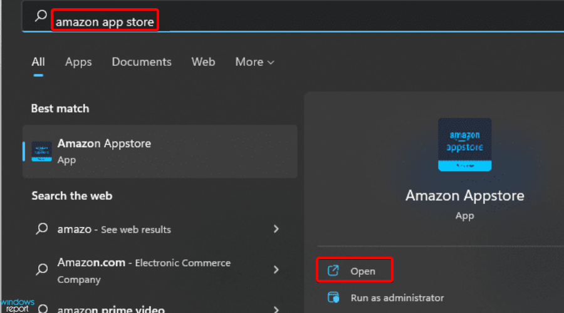
Task: Click the search magnifier icon in search bar
Action: pos(41,18)
